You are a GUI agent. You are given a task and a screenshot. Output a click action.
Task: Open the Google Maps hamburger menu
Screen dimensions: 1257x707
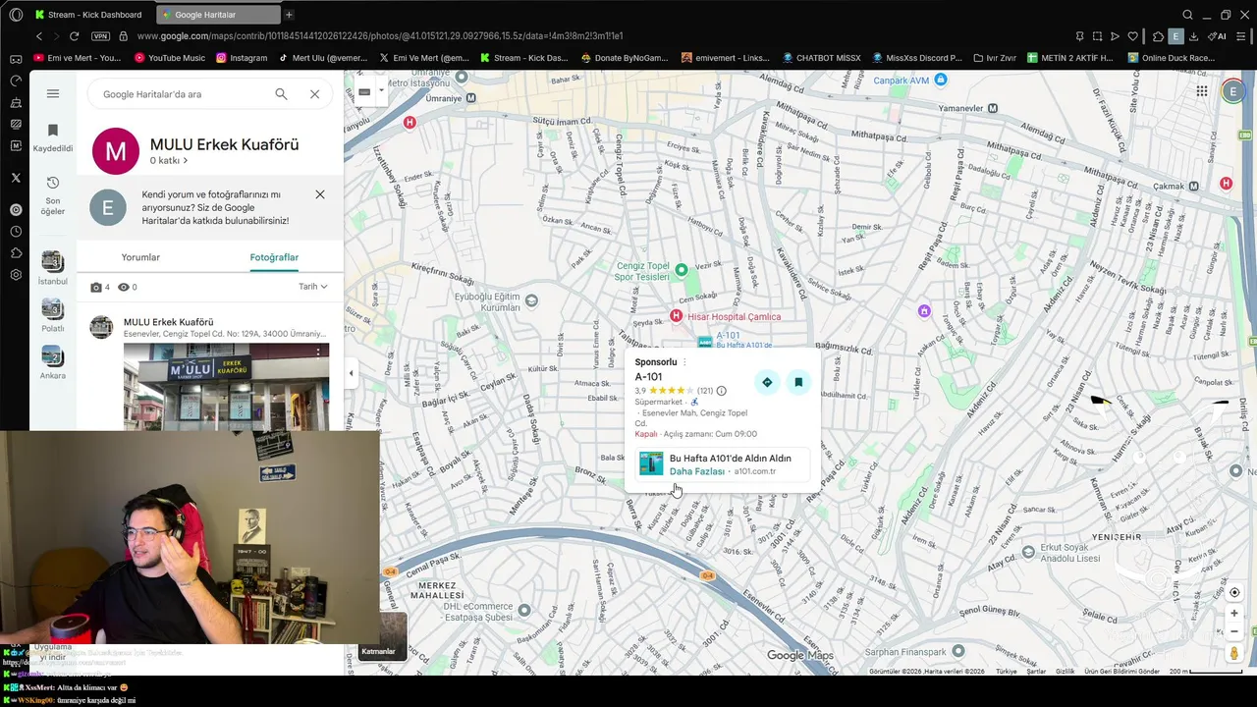[x=53, y=93]
